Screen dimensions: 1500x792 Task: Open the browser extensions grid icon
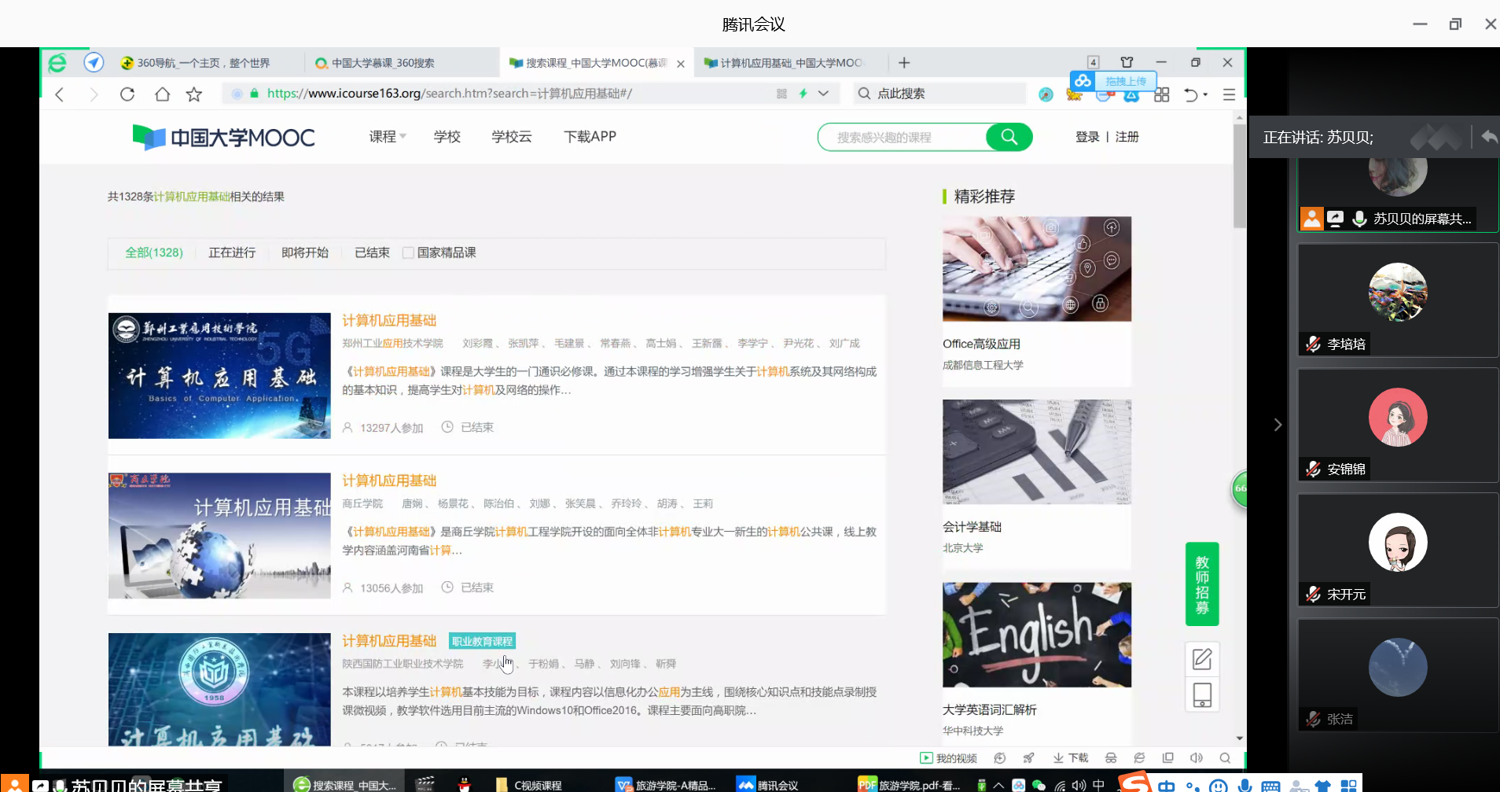click(x=1162, y=94)
